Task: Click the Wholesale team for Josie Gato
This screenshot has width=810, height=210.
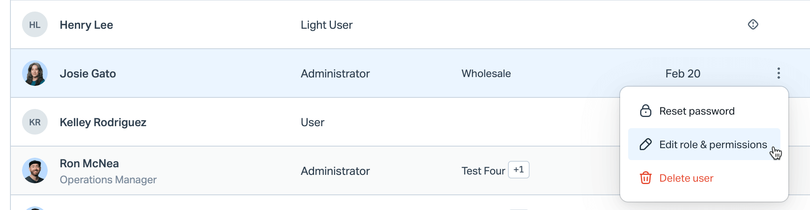Action: (x=486, y=73)
